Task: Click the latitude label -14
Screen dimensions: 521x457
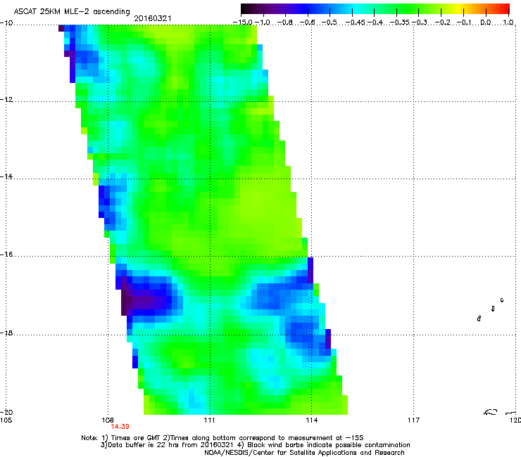Action: click(x=6, y=176)
